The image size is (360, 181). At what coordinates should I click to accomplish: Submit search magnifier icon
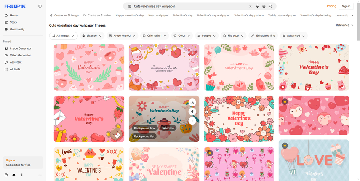pos(270,6)
